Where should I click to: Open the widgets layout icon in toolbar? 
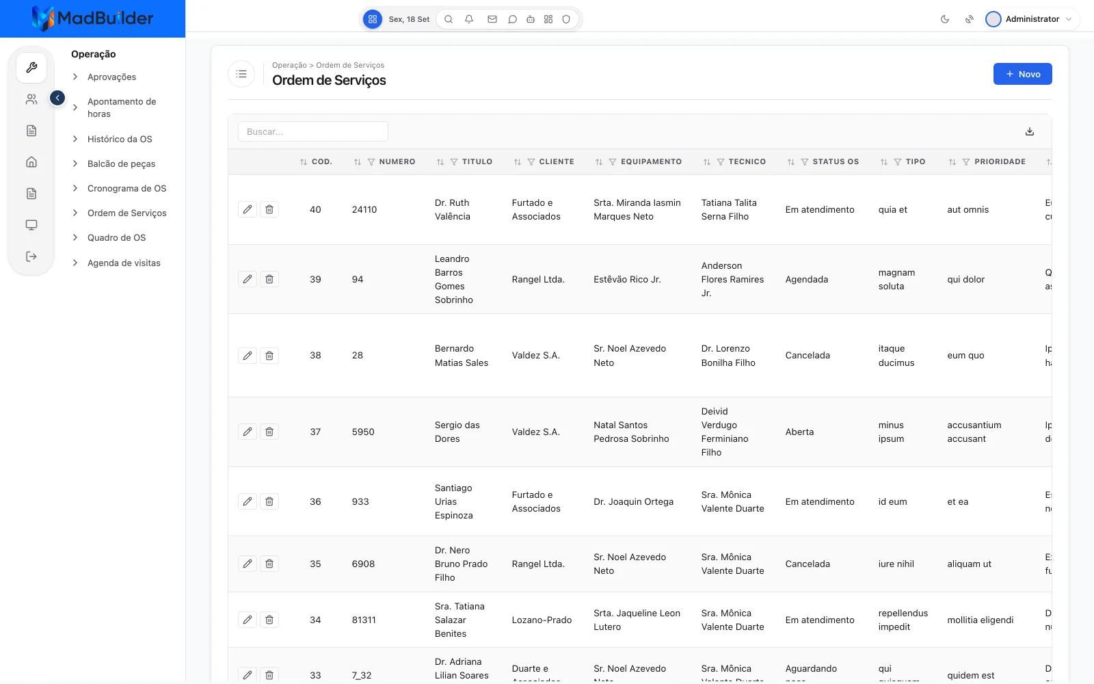tap(548, 19)
